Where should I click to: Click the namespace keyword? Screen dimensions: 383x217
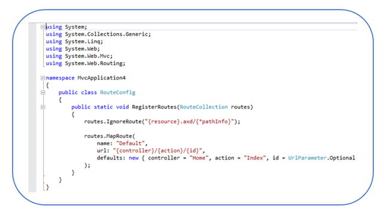click(x=60, y=78)
